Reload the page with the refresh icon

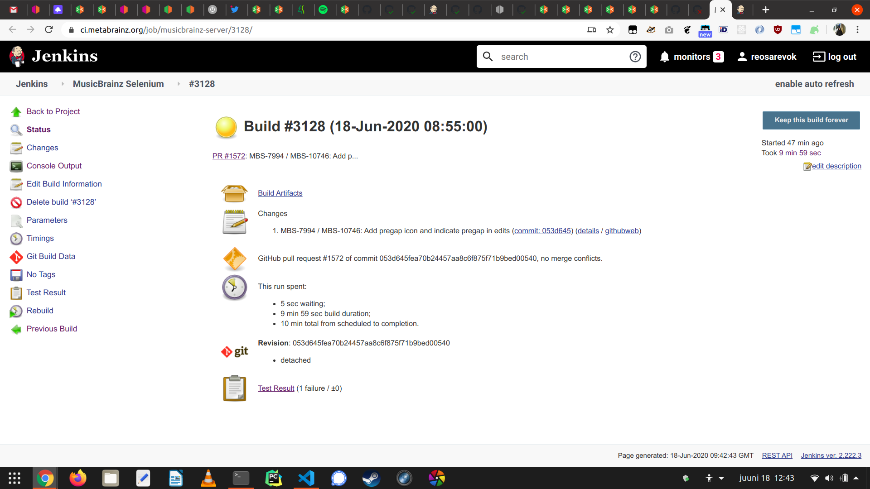[49, 30]
